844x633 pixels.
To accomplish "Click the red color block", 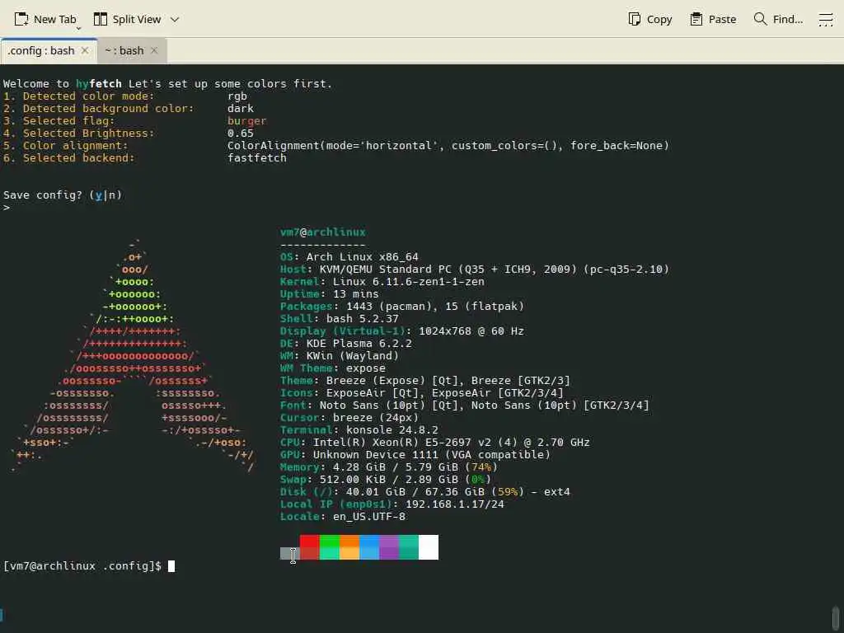I will [310, 547].
